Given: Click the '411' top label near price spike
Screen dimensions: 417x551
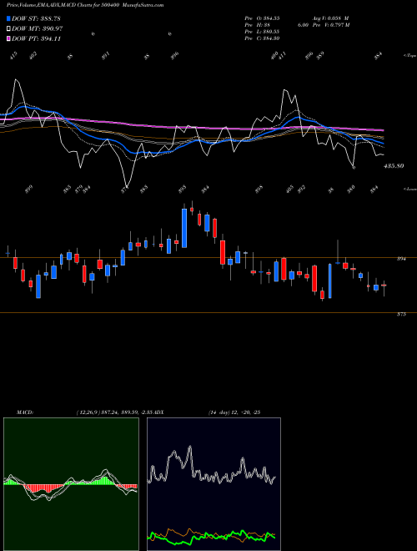Looking at the screenshot, I should [282, 56].
